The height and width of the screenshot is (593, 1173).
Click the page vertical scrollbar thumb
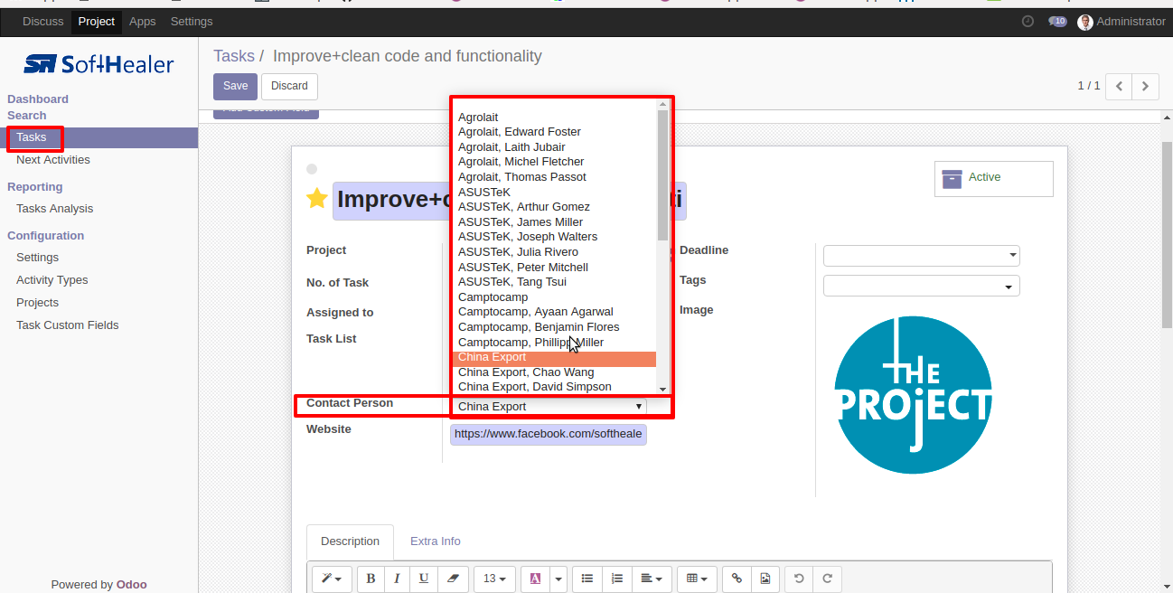coord(1167,235)
